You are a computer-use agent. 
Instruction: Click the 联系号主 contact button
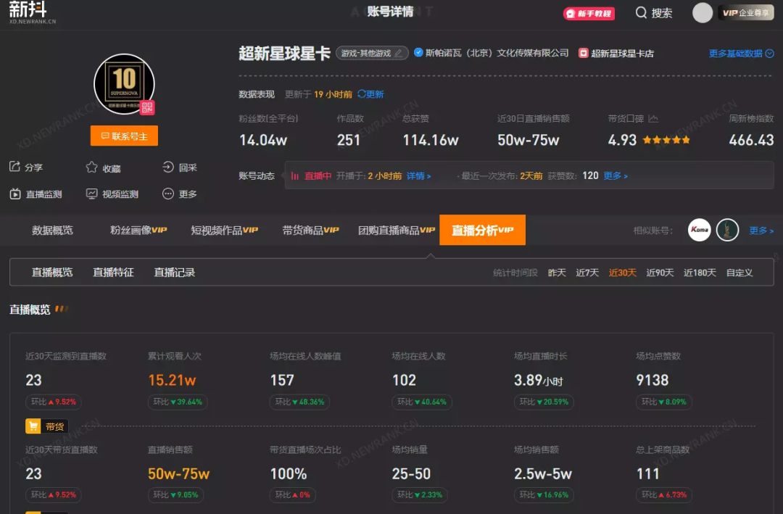(124, 136)
